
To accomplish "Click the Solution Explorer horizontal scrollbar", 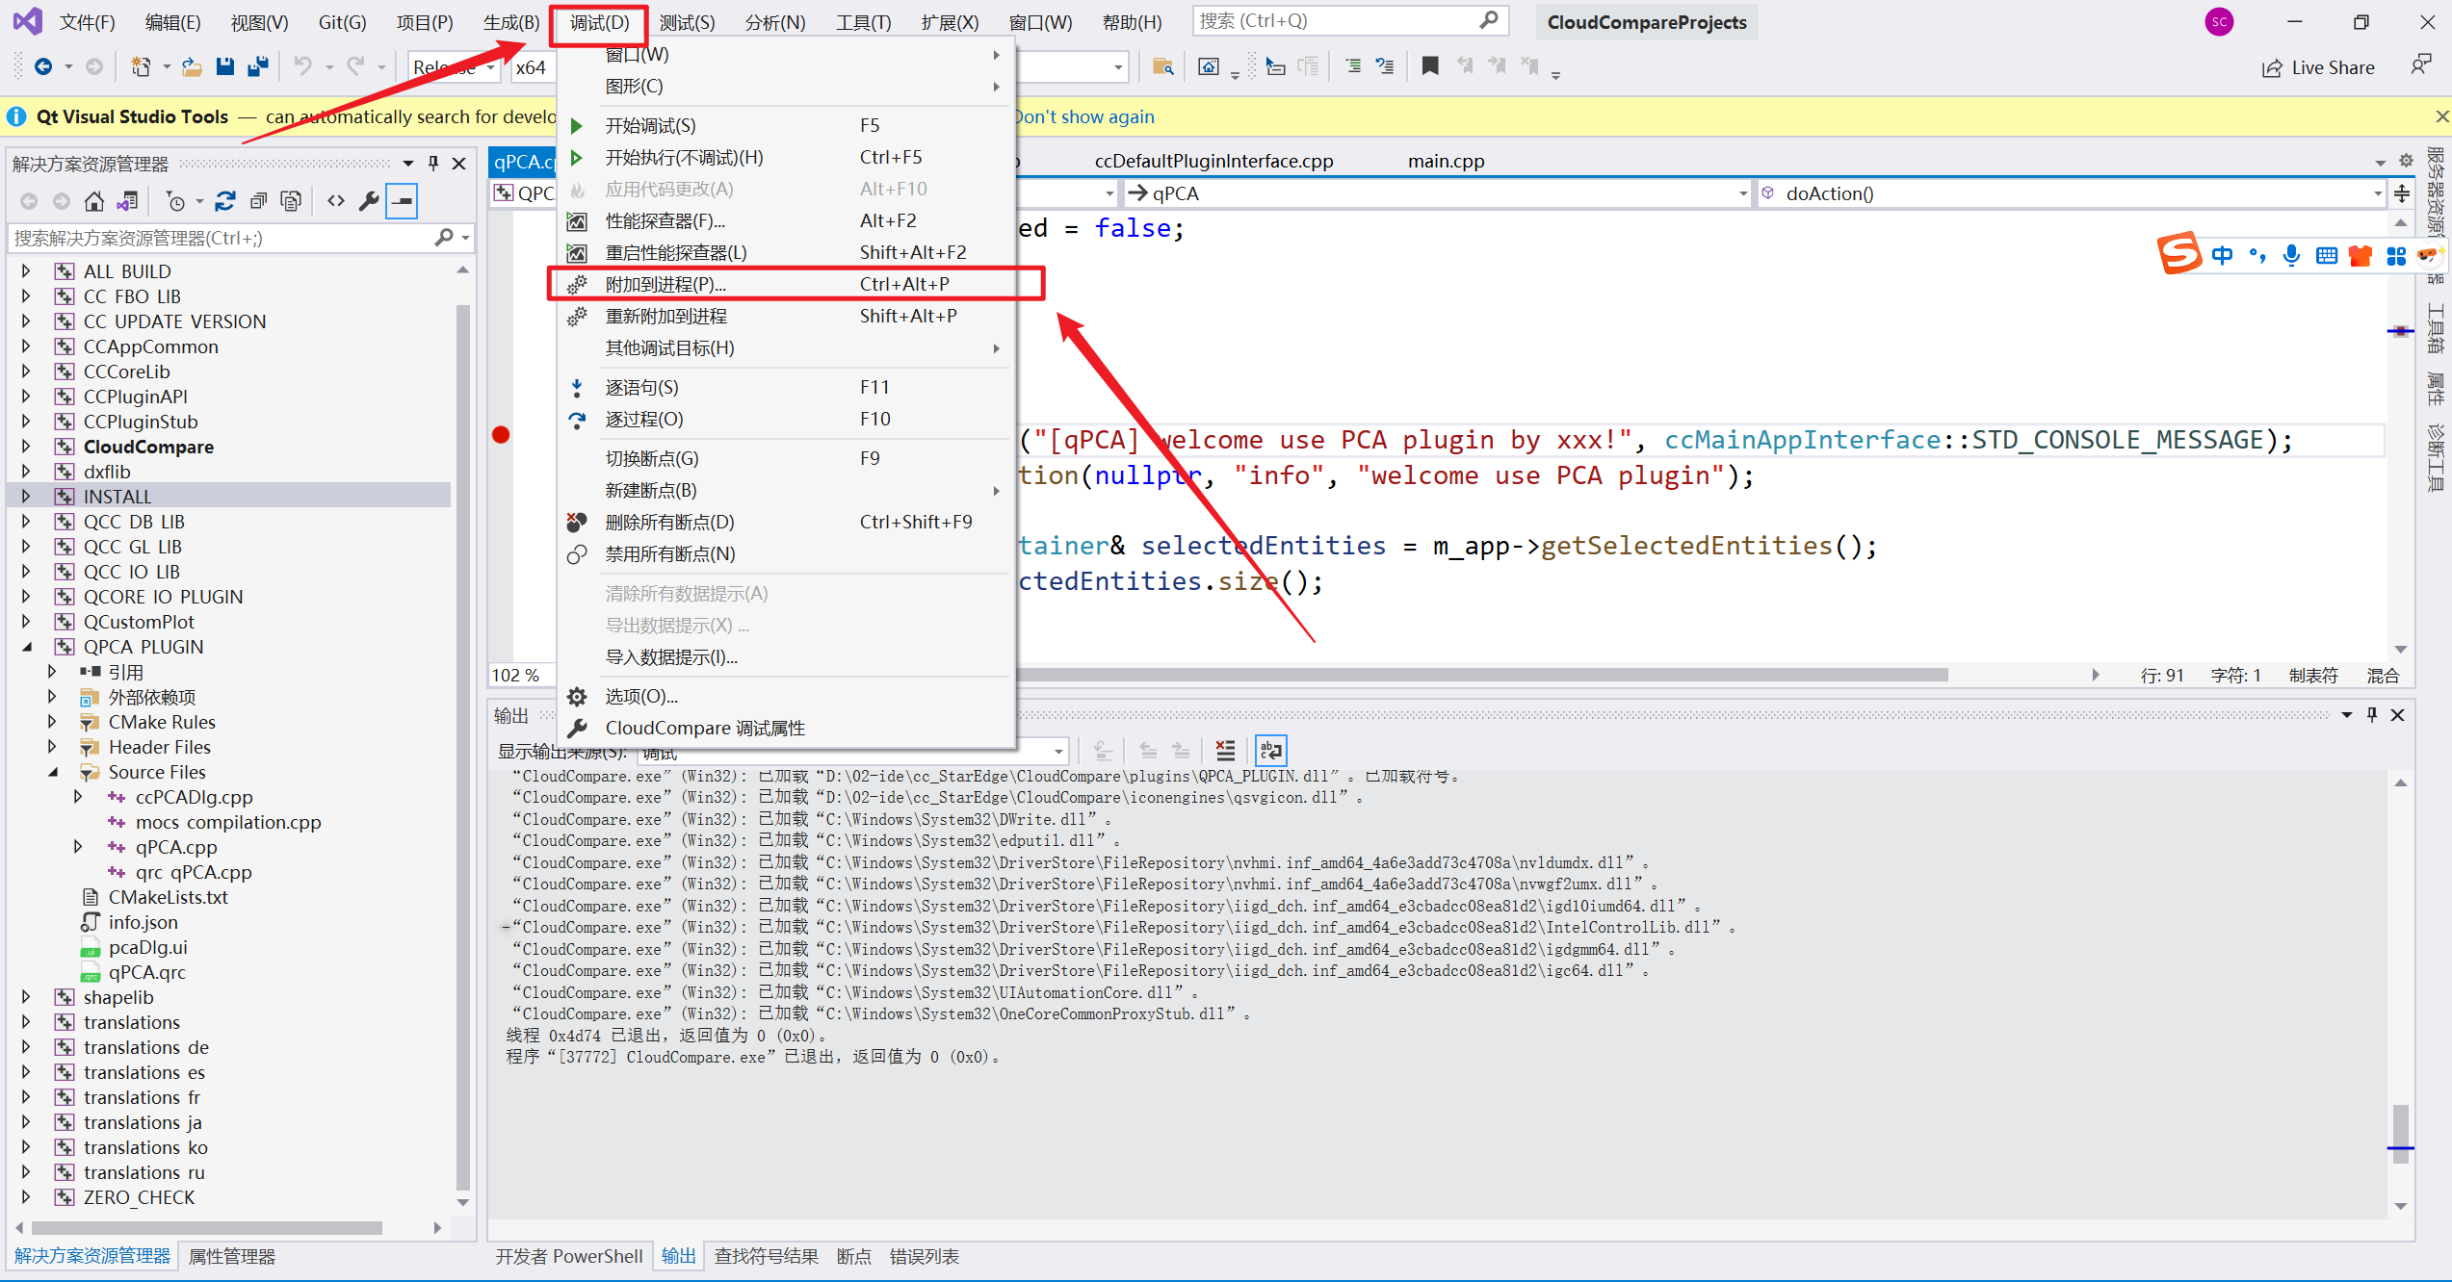I will point(207,1227).
